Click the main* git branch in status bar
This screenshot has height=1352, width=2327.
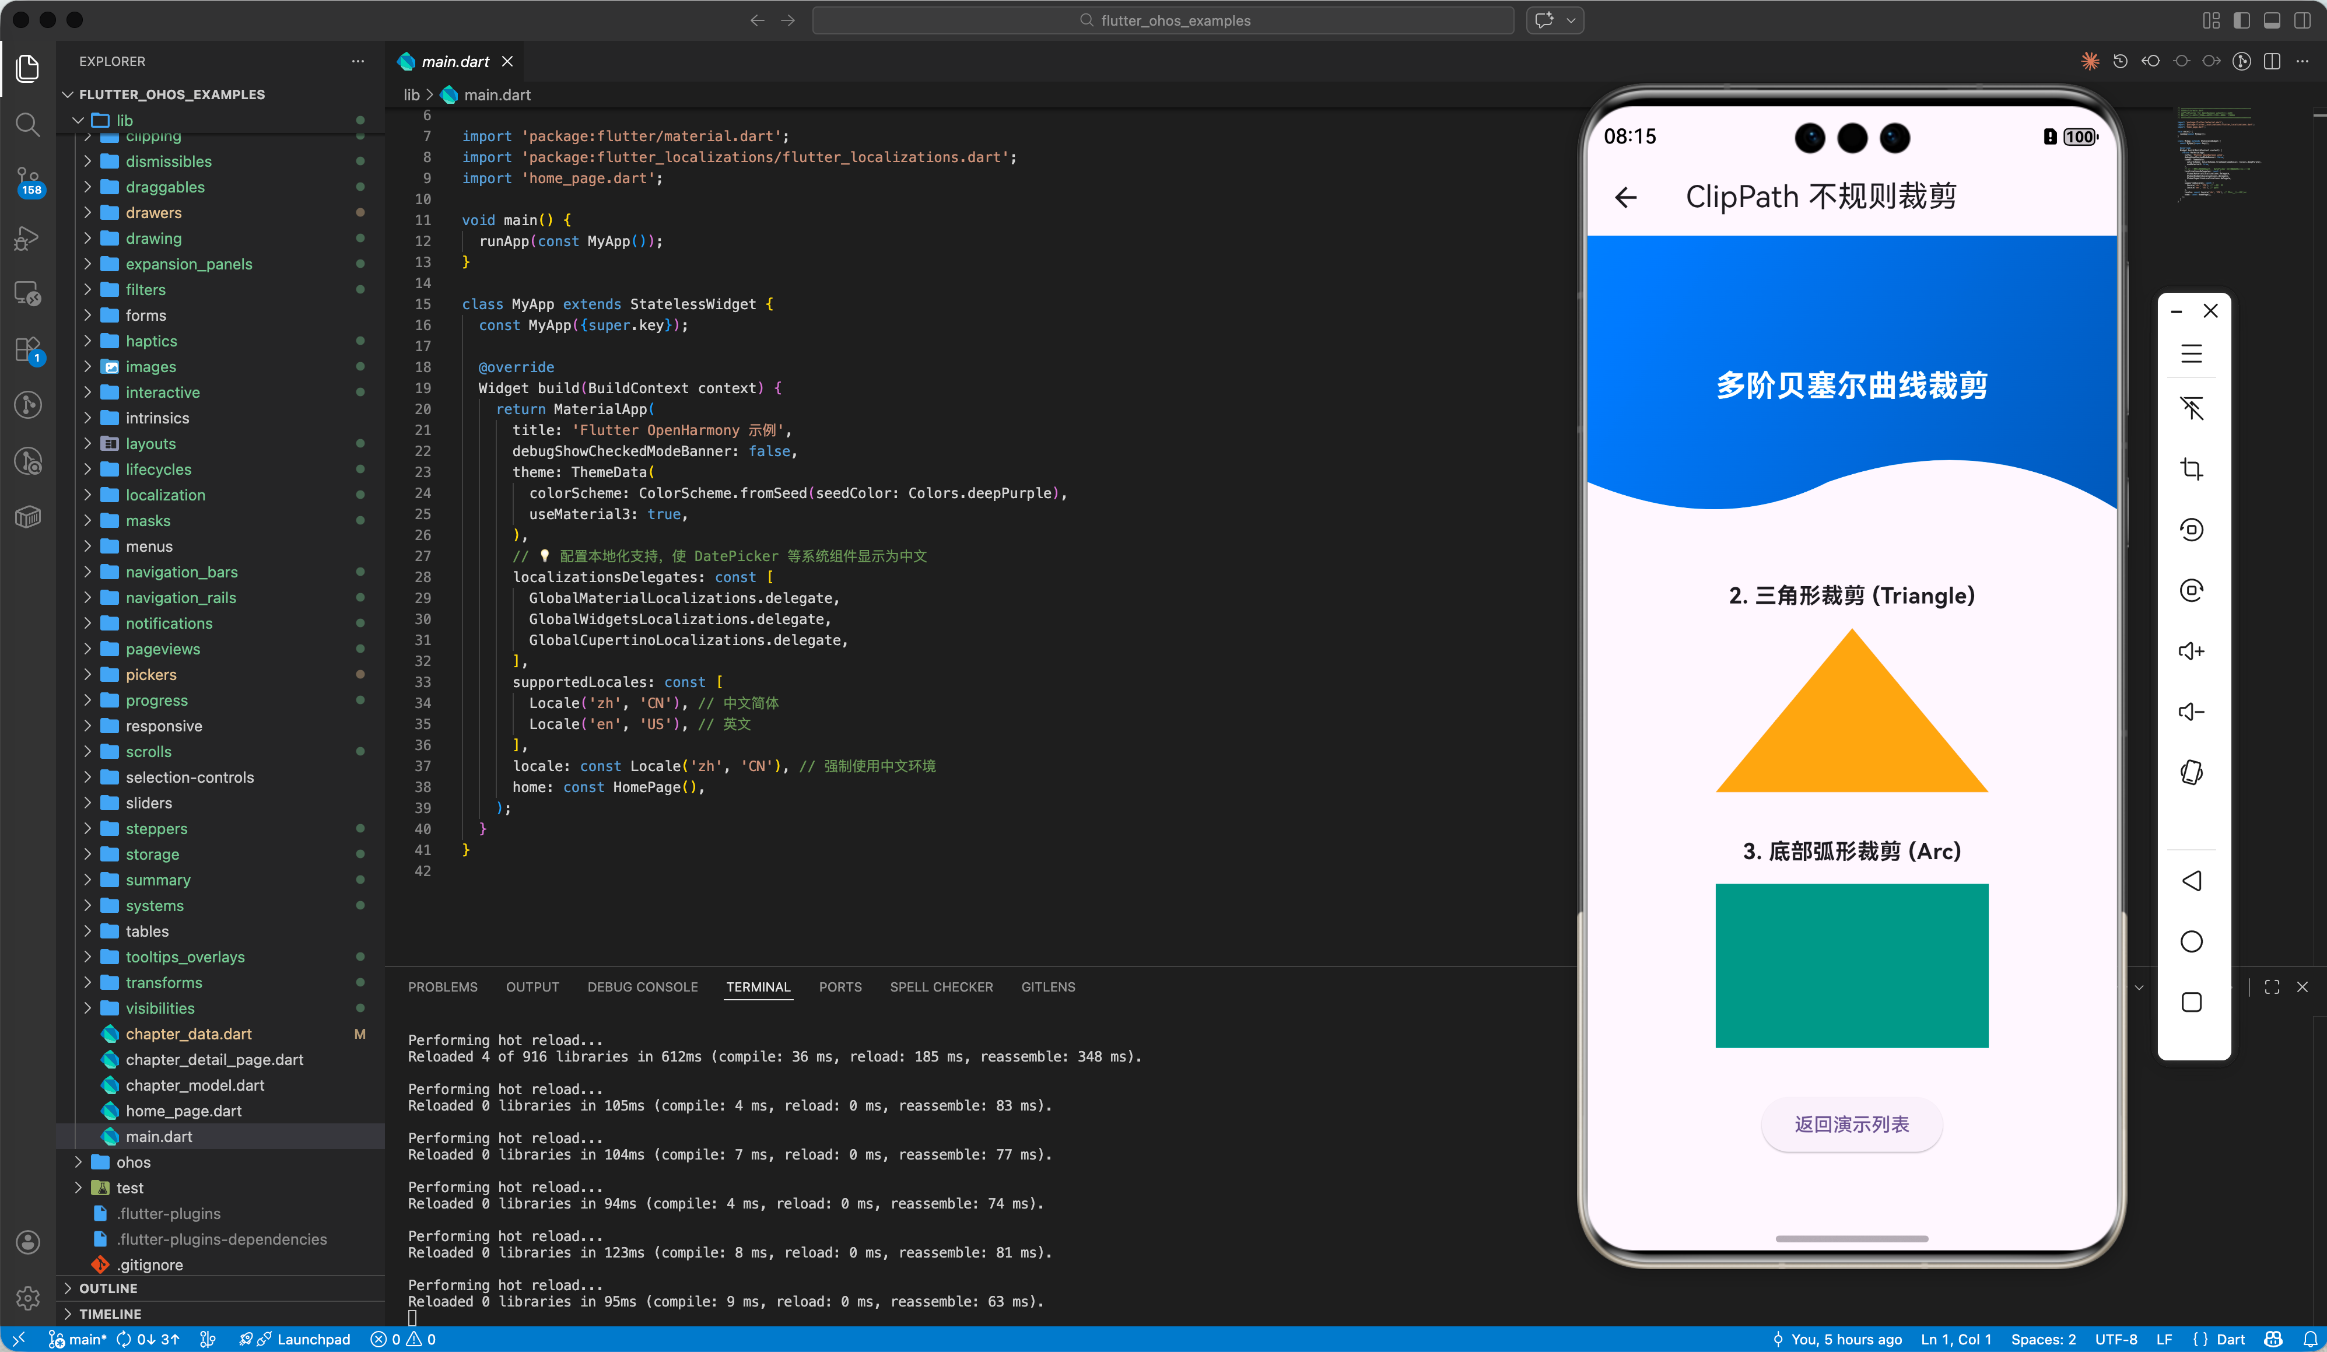[x=78, y=1339]
